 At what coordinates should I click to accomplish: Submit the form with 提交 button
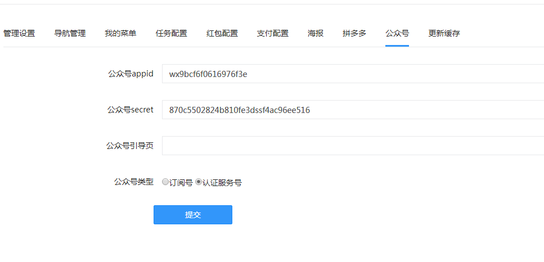click(193, 215)
